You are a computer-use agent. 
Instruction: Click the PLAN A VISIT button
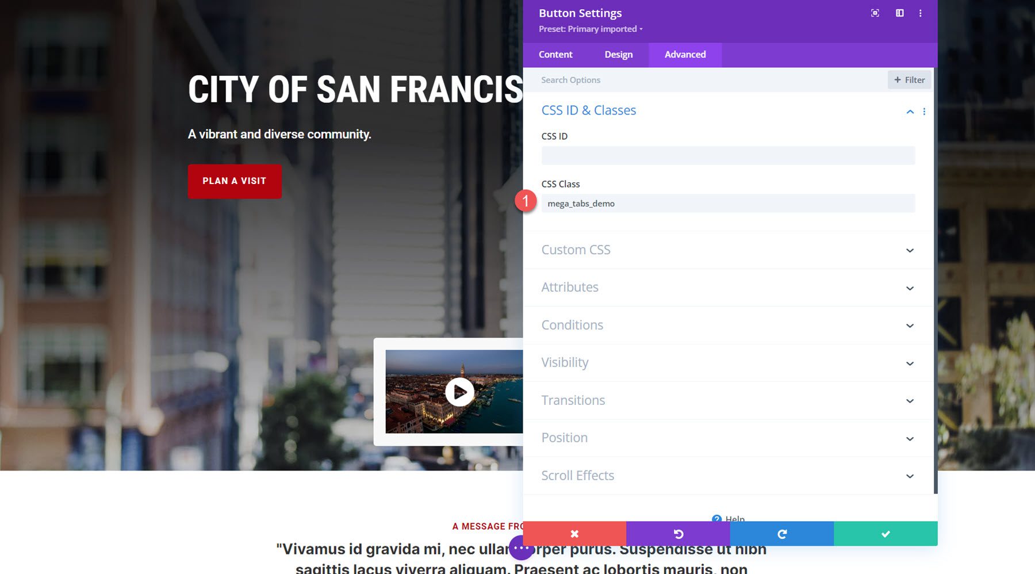click(235, 181)
